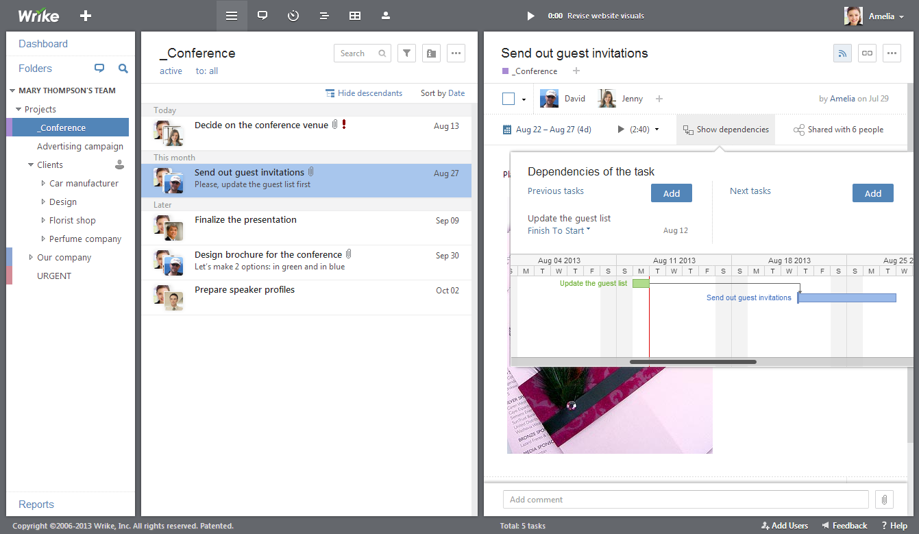Image resolution: width=919 pixels, height=534 pixels.
Task: Start the timer for Revise website visuals
Action: (530, 16)
